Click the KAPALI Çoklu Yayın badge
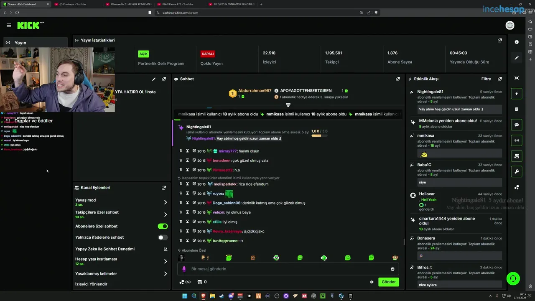The image size is (535, 301). coord(208,54)
